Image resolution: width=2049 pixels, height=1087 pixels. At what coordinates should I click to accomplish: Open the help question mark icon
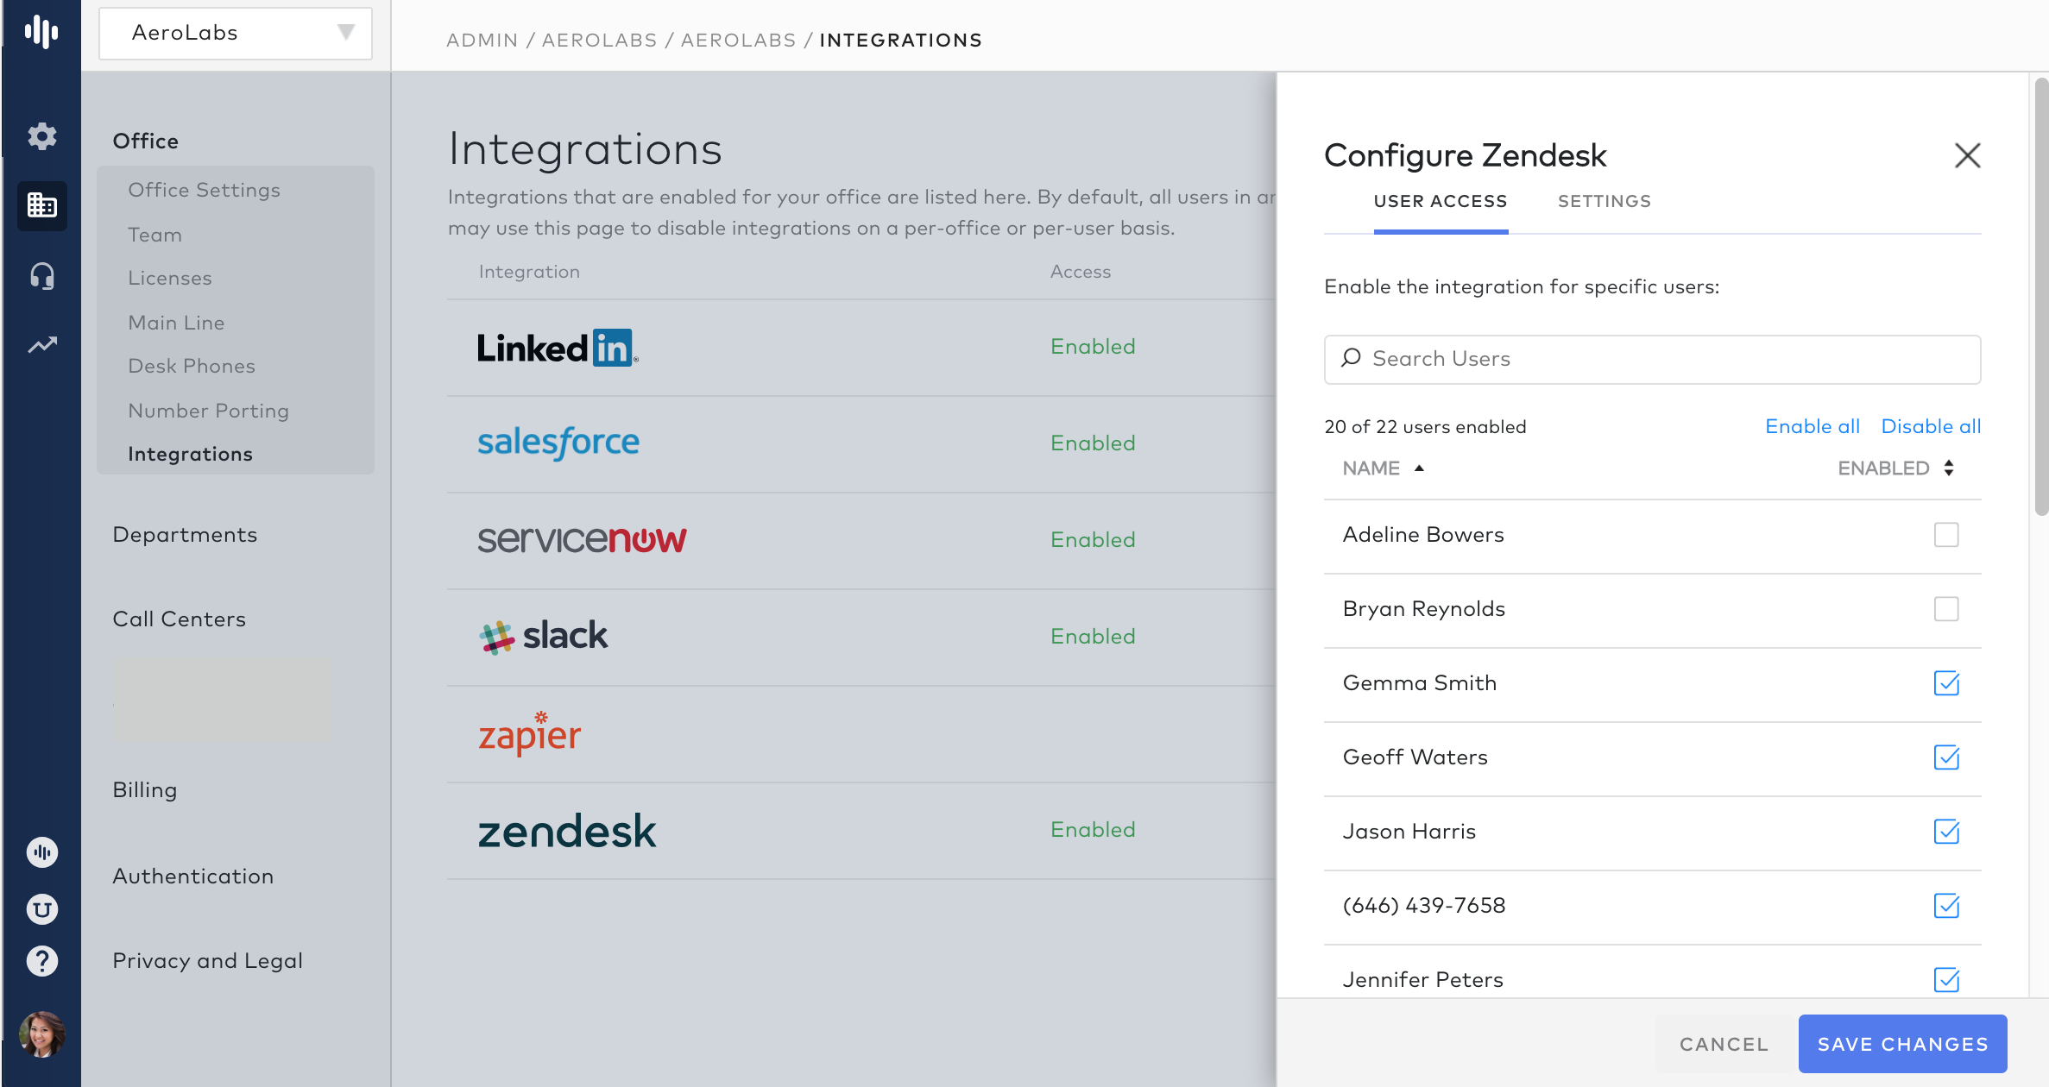[41, 960]
